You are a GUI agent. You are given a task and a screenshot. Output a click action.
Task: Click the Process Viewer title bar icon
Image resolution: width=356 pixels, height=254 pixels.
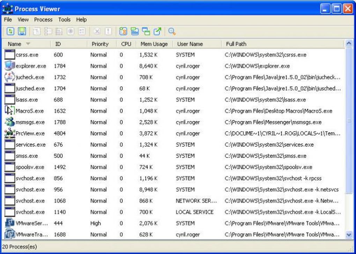coord(7,9)
